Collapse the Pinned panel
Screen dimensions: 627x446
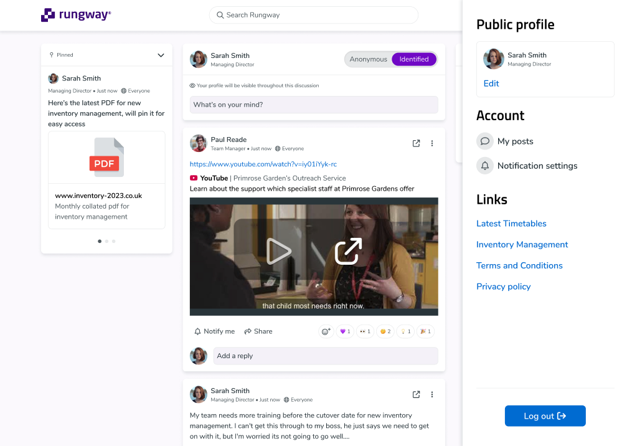(161, 55)
